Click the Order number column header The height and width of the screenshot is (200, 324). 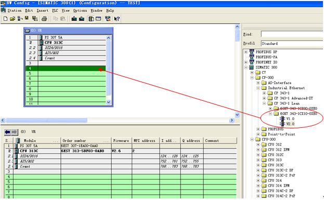(x=86, y=141)
